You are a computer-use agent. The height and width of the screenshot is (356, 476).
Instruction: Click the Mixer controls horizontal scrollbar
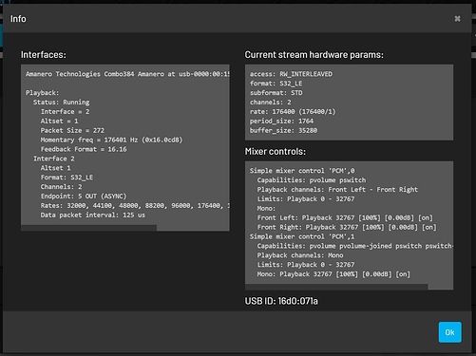[336, 287]
